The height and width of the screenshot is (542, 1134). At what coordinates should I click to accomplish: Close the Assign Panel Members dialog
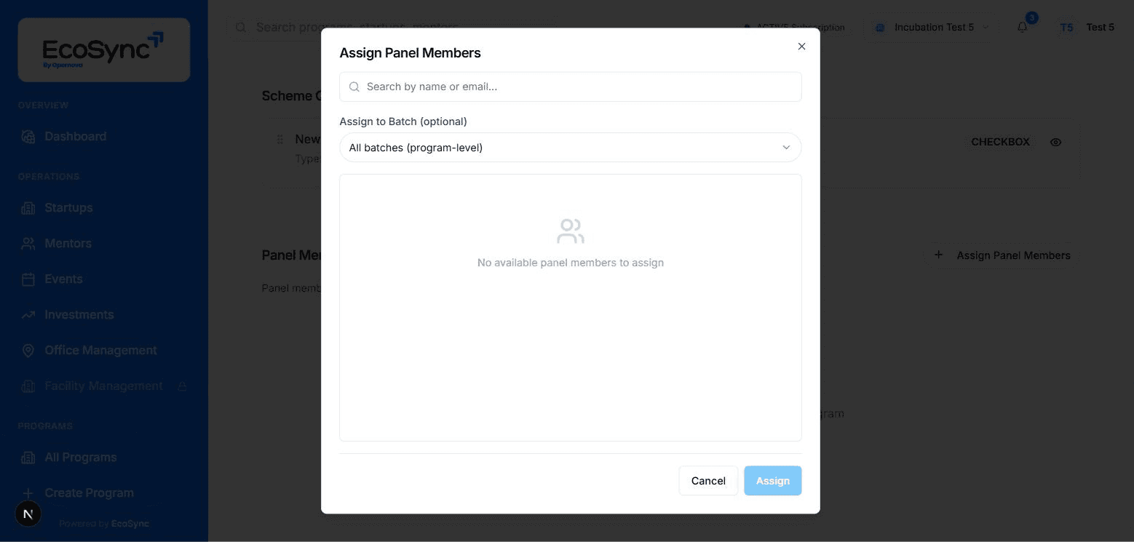(x=802, y=47)
